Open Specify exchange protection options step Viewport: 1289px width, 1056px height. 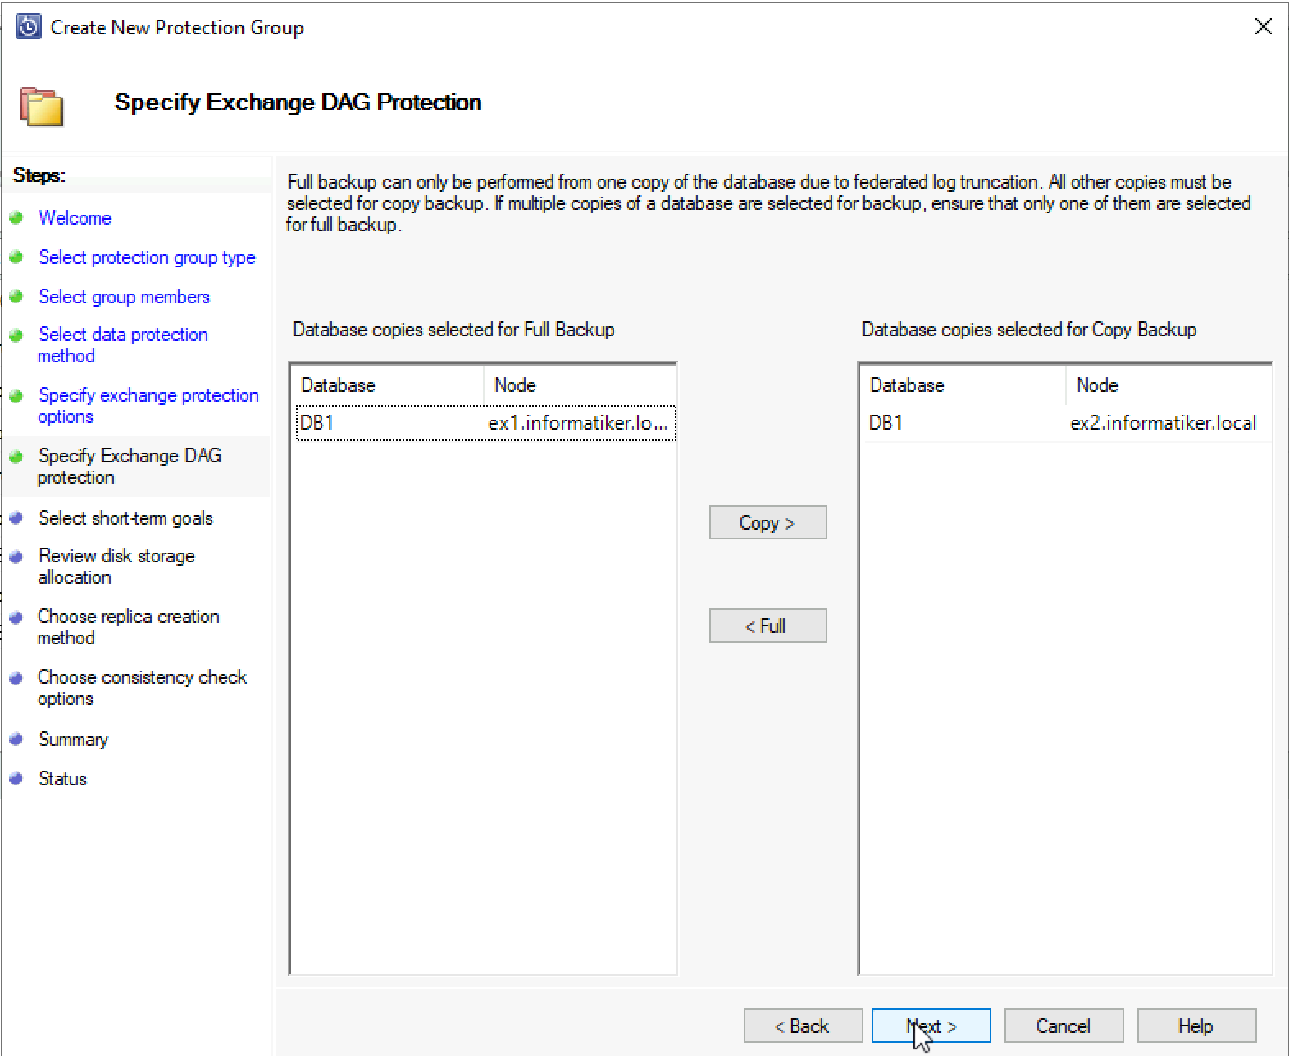148,406
